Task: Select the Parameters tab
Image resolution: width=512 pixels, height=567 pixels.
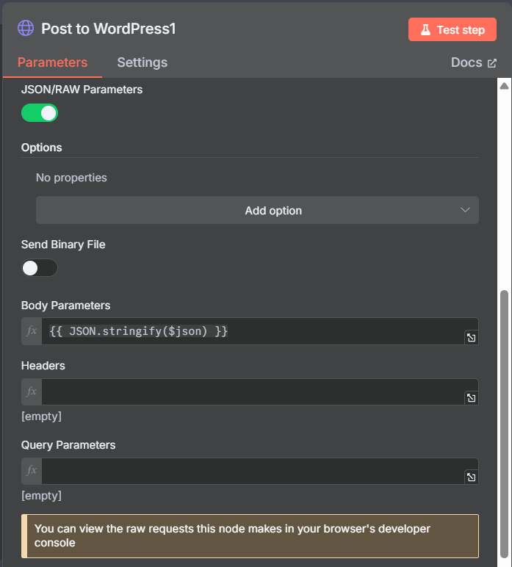Action: (52, 62)
